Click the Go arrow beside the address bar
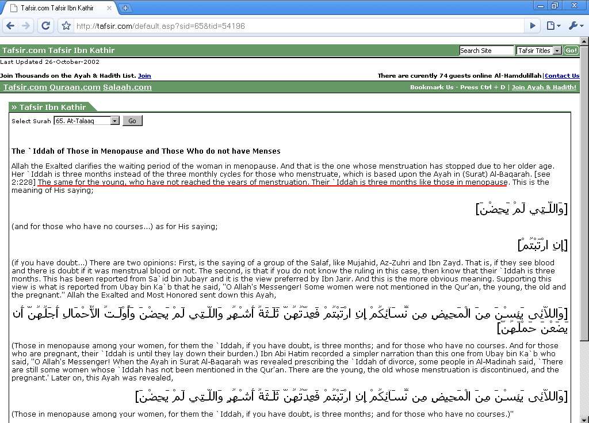The image size is (589, 423). [533, 25]
